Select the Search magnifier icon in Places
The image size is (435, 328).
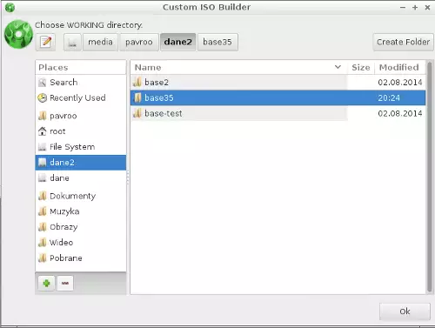[x=43, y=83]
